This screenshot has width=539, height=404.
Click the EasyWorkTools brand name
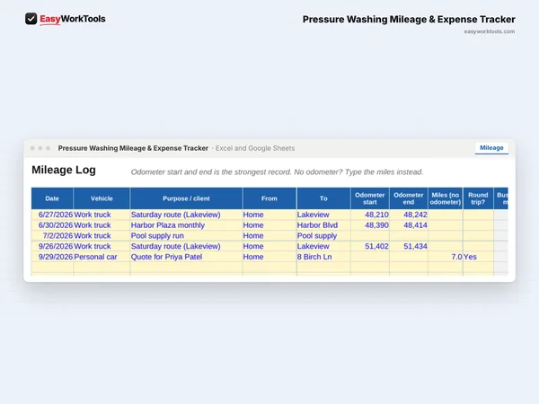click(73, 19)
